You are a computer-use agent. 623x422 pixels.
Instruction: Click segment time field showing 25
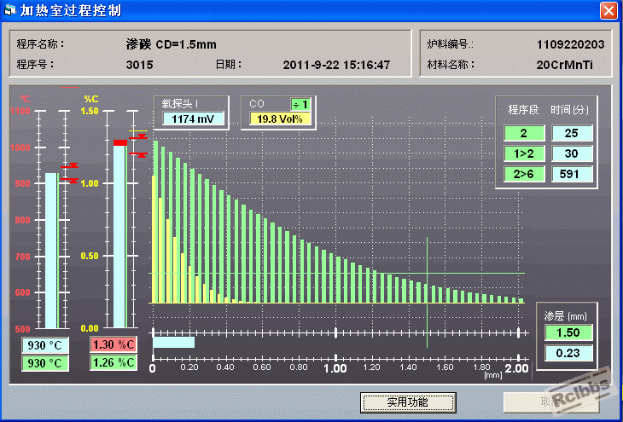pos(572,133)
